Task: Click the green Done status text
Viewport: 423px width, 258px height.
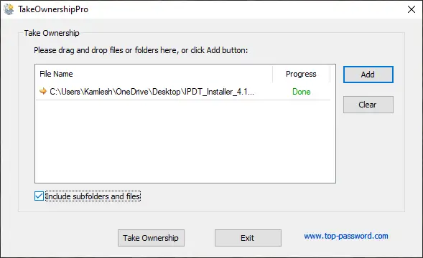Action: 302,92
